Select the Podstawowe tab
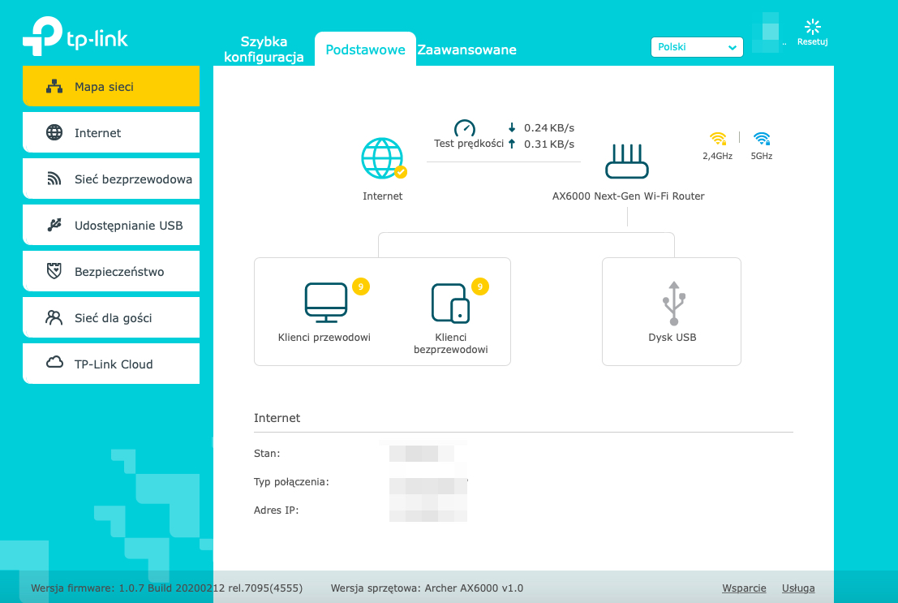898x603 pixels. tap(365, 50)
